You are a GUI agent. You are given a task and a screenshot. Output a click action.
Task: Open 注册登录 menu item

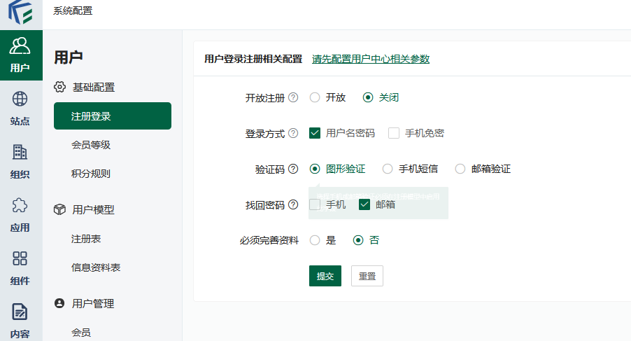[x=113, y=116]
